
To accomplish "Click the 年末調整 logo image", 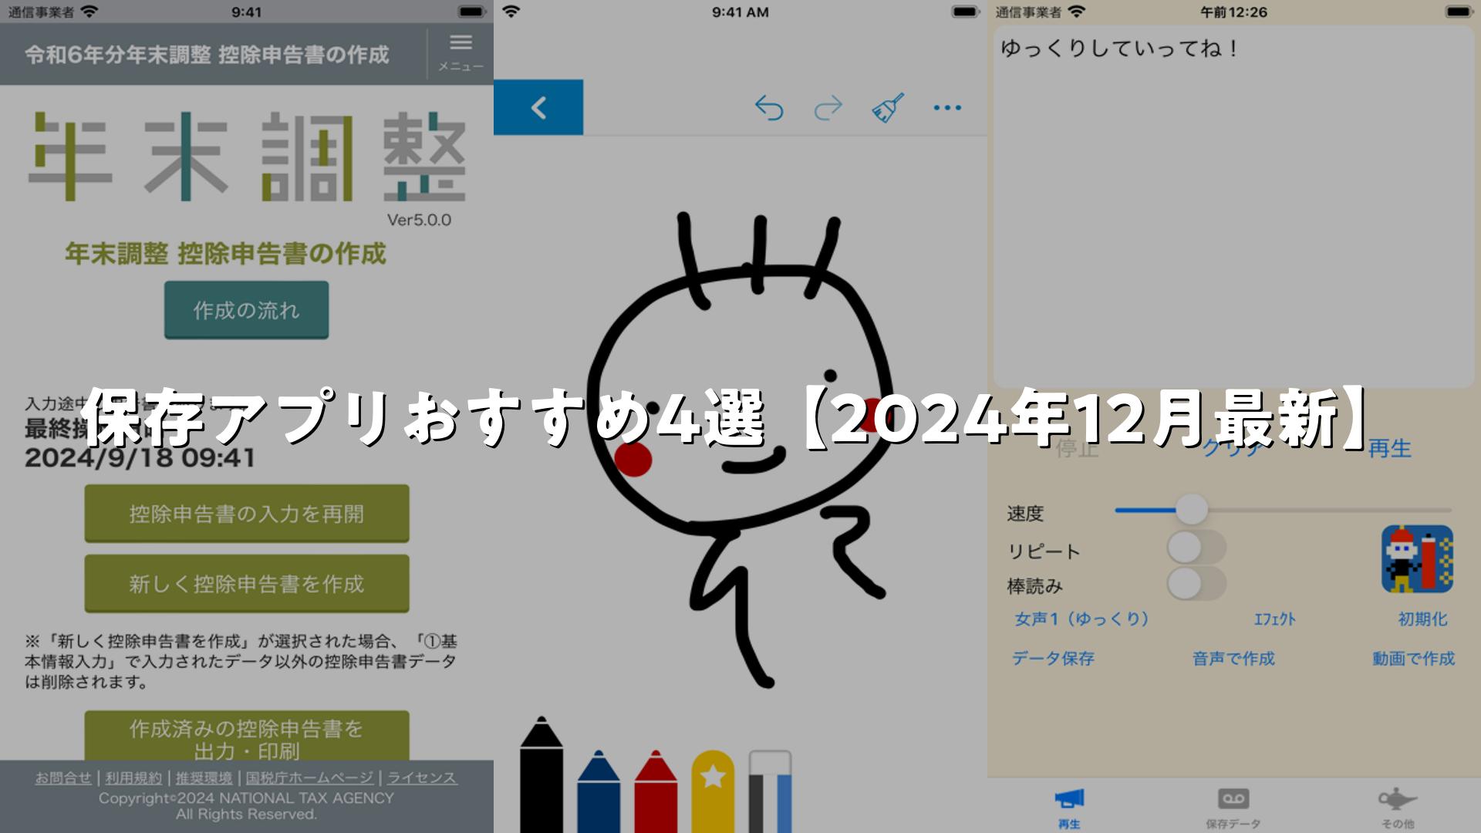I will [x=247, y=157].
